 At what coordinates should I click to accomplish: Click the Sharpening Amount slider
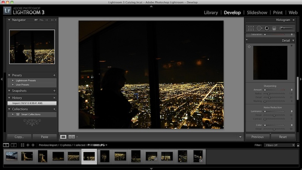(x=275, y=90)
